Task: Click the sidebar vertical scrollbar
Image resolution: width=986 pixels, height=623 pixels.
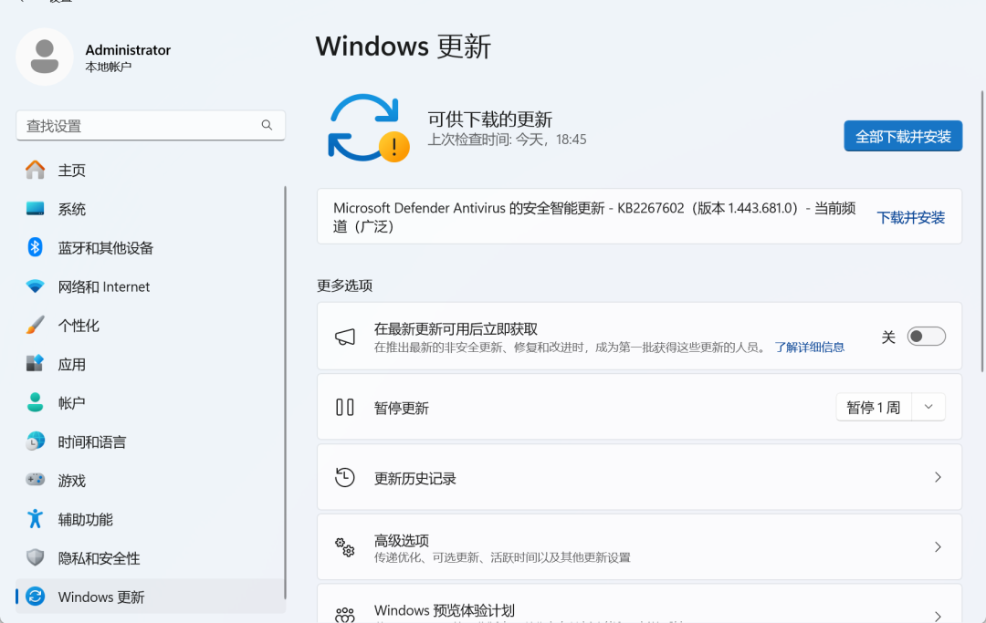Action: [x=285, y=392]
